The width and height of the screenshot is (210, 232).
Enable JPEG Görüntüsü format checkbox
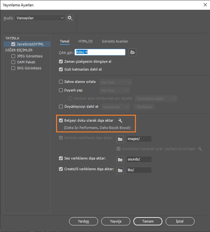pos(13,56)
